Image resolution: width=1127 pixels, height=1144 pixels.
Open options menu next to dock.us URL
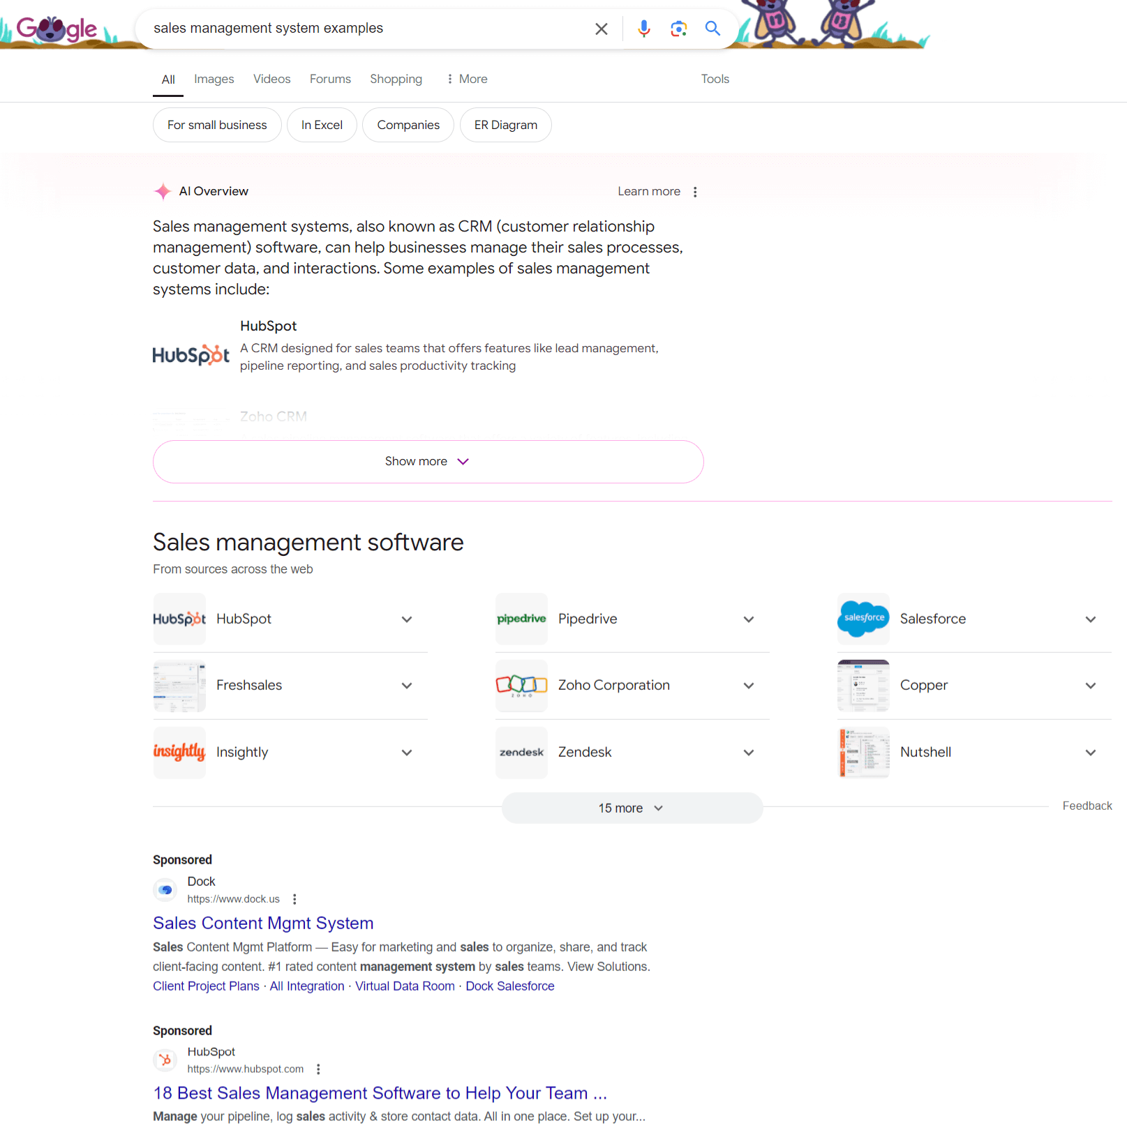click(x=294, y=899)
